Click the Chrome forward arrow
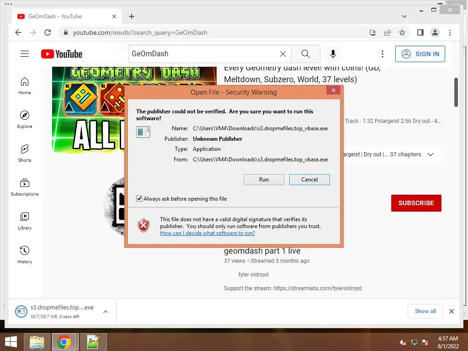The width and height of the screenshot is (468, 351). coord(33,32)
